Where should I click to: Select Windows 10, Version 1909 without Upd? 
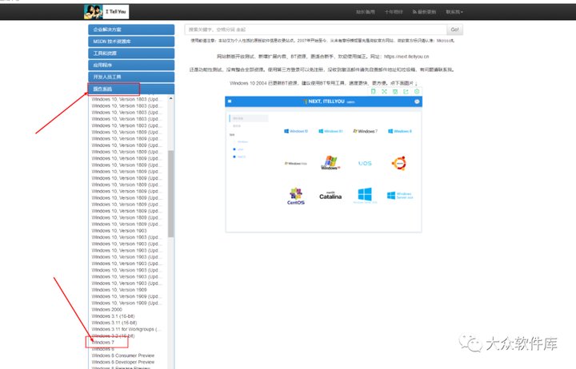click(119, 290)
